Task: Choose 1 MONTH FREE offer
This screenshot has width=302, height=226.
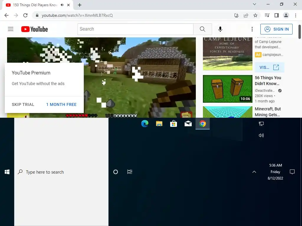Action: tap(61, 104)
